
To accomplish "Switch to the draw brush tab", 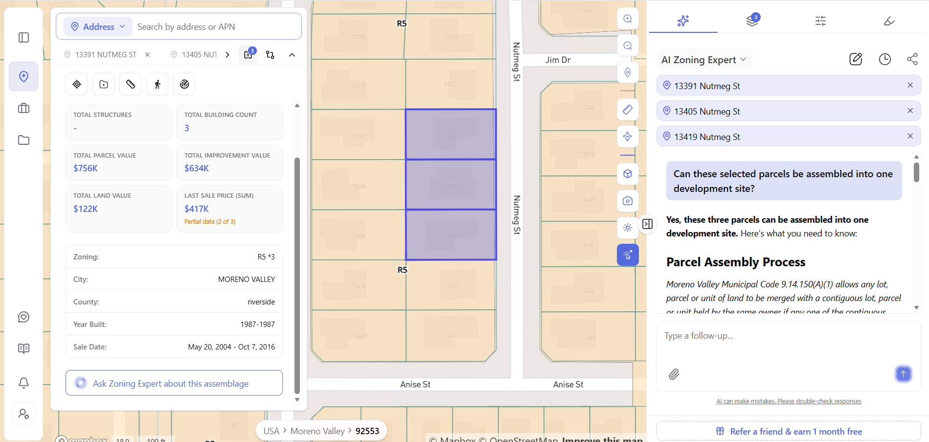I will pos(889,21).
